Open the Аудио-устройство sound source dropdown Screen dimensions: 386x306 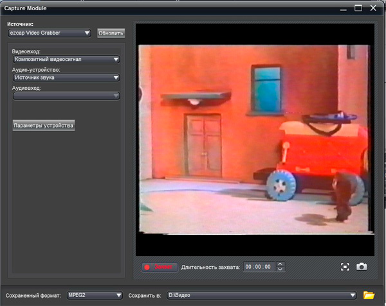[x=66, y=78]
